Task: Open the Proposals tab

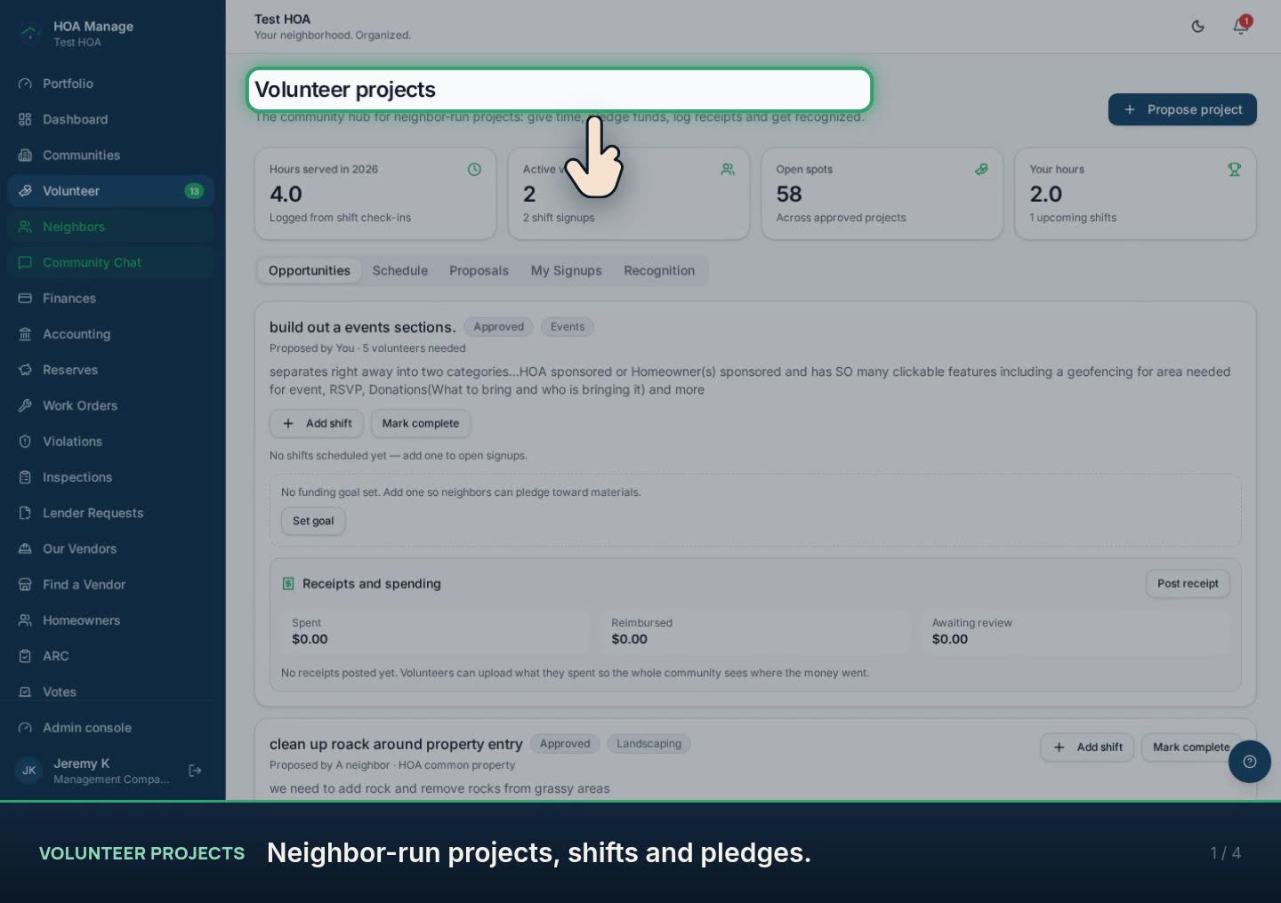Action: tap(479, 271)
